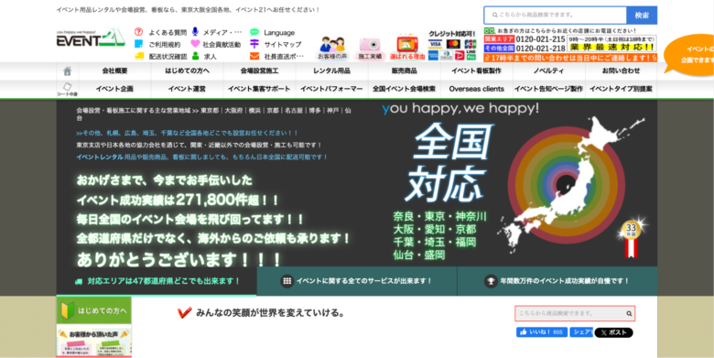Open the イベント看板製作 menu

point(476,71)
